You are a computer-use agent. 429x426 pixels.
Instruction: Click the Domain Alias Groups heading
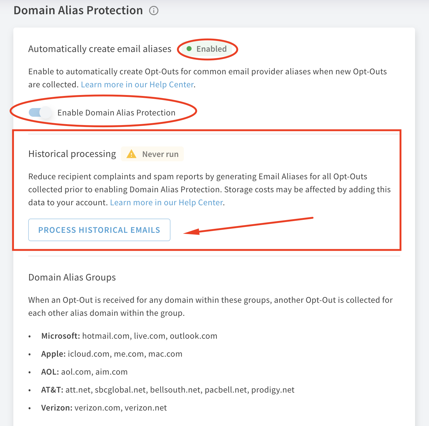tap(72, 277)
